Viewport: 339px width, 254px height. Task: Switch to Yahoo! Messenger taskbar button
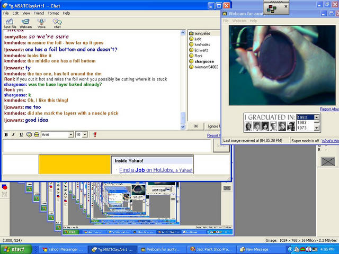(x=63, y=249)
